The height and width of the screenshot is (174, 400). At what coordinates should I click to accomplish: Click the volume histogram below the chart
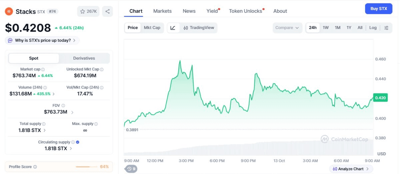pos(248,148)
